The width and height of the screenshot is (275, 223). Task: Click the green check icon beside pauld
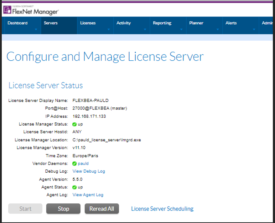[x=74, y=164]
